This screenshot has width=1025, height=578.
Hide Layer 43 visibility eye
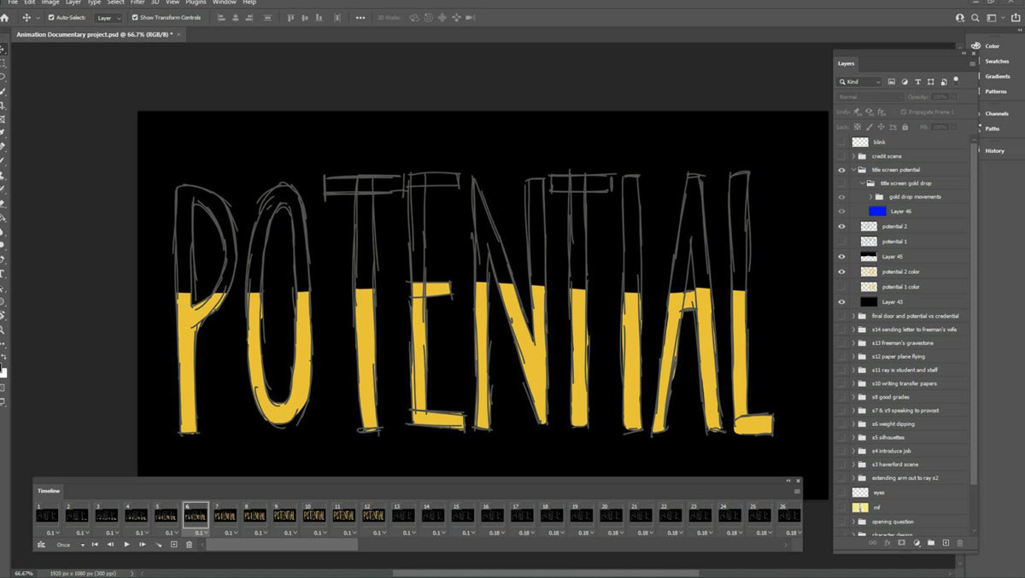point(841,301)
